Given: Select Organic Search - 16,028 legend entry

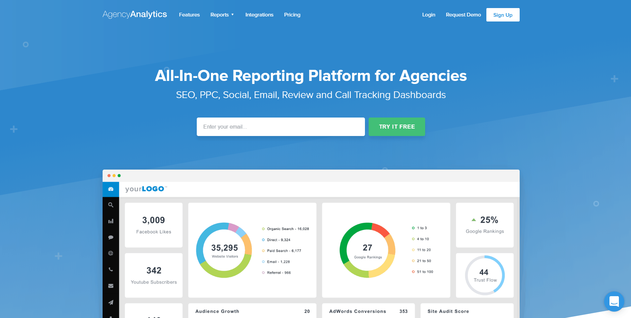Looking at the screenshot, I should coord(285,229).
